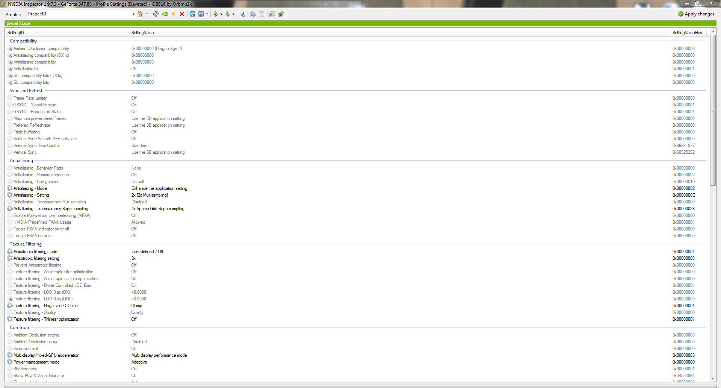Select the prepar3d.exe green application bar

pyautogui.click(x=360, y=23)
